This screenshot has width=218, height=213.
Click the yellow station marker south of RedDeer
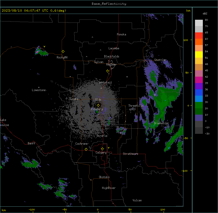pos(108,71)
